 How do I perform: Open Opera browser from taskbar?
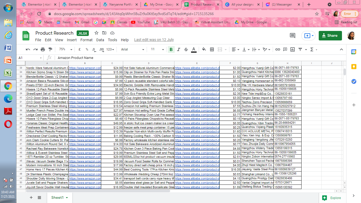[x=8, y=124]
